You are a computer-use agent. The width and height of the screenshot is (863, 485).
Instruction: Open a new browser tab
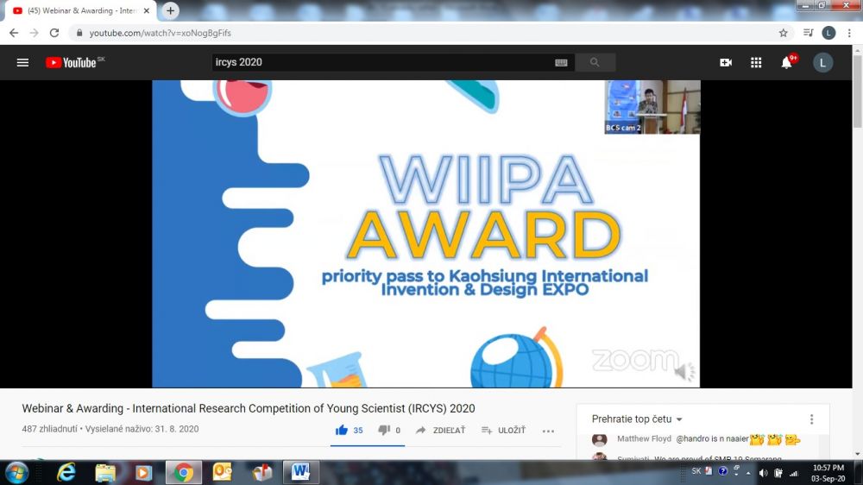[170, 10]
